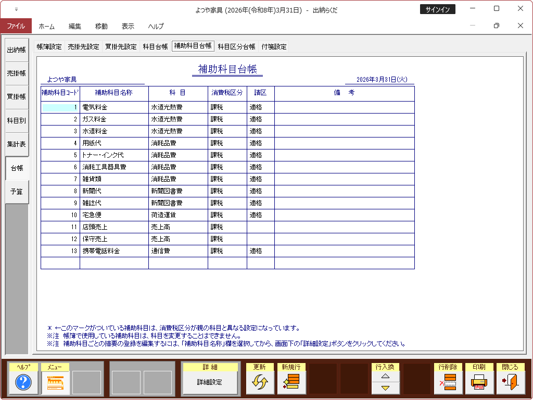The image size is (533, 400).
Task: Open the ファイル menu
Action: (x=16, y=26)
